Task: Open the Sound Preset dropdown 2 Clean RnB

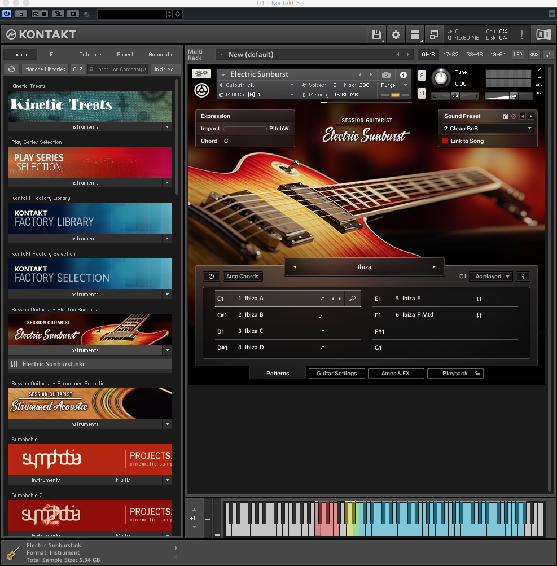Action: pyautogui.click(x=488, y=129)
